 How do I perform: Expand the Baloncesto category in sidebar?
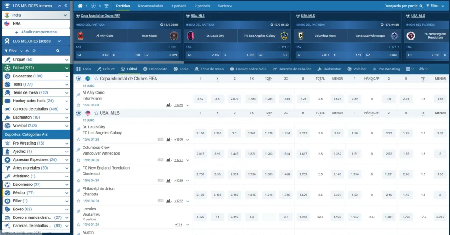[x=35, y=76]
